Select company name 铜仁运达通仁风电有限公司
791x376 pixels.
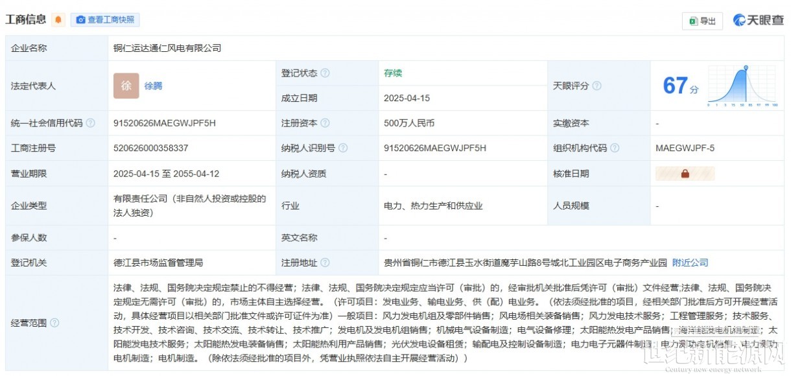[167, 48]
